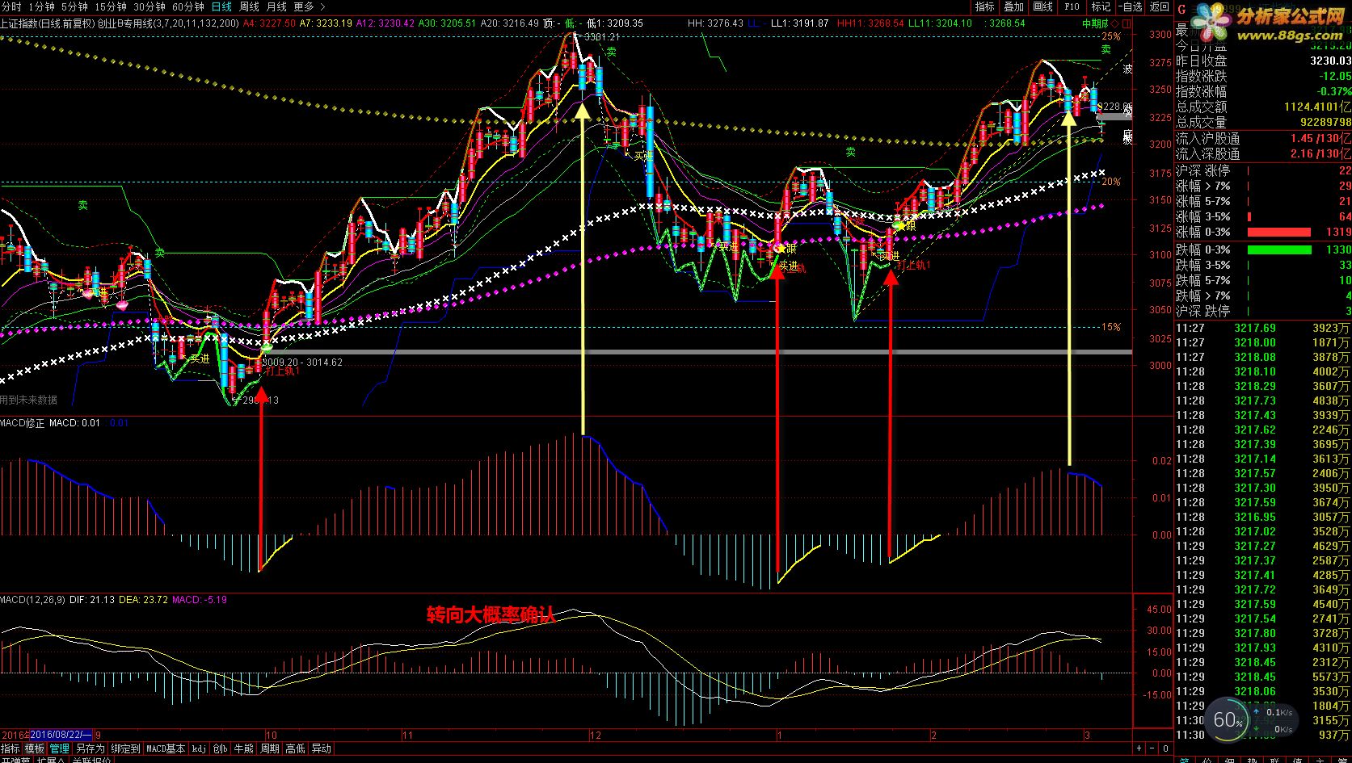Click the DEA: 23.72 value label
This screenshot has width=1352, height=763.
click(x=144, y=600)
